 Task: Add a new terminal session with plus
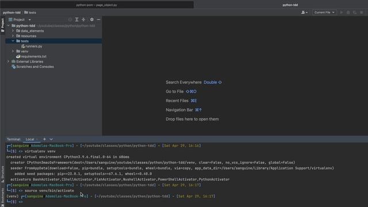tap(44, 139)
